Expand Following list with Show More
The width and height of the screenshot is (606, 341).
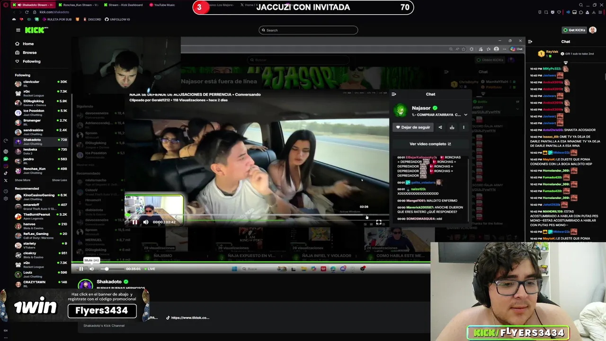(x=22, y=180)
